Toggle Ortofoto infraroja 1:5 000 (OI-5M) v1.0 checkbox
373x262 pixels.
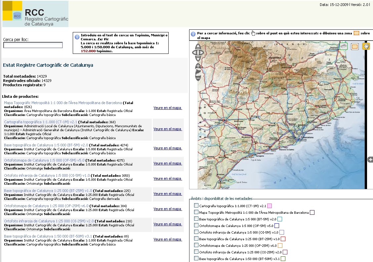196,232
